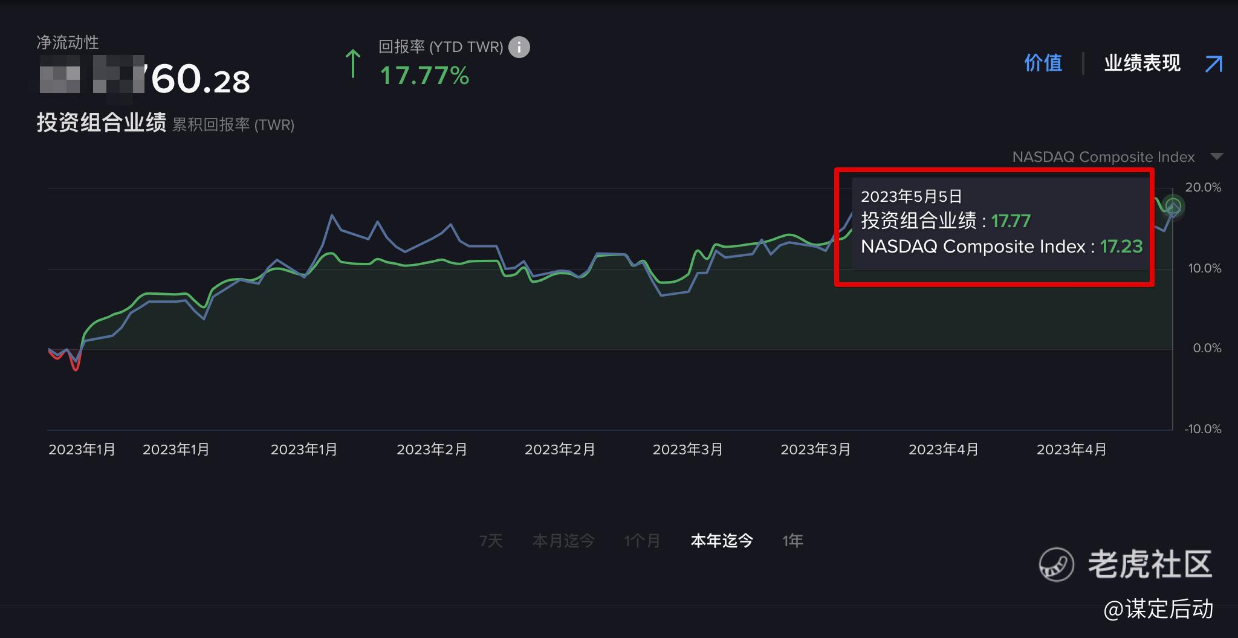1238x638 pixels.
Task: Select the 7天 time range
Action: pyautogui.click(x=491, y=541)
